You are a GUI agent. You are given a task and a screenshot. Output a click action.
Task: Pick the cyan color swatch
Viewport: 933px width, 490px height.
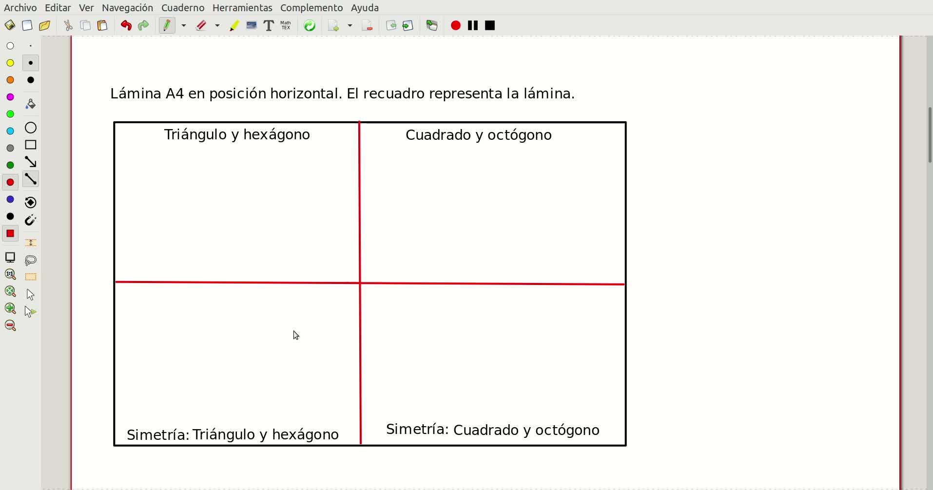tap(10, 131)
